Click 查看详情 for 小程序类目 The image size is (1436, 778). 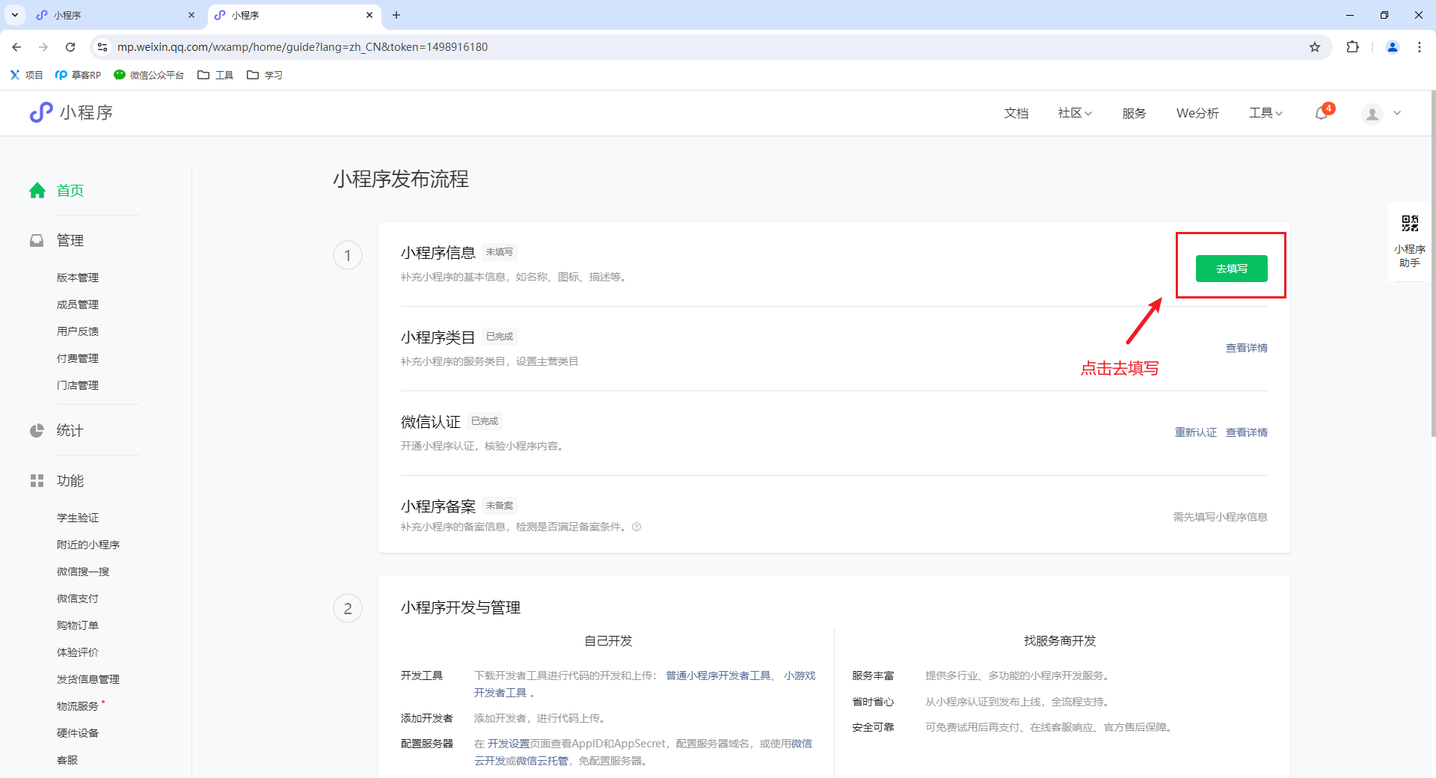tap(1247, 348)
